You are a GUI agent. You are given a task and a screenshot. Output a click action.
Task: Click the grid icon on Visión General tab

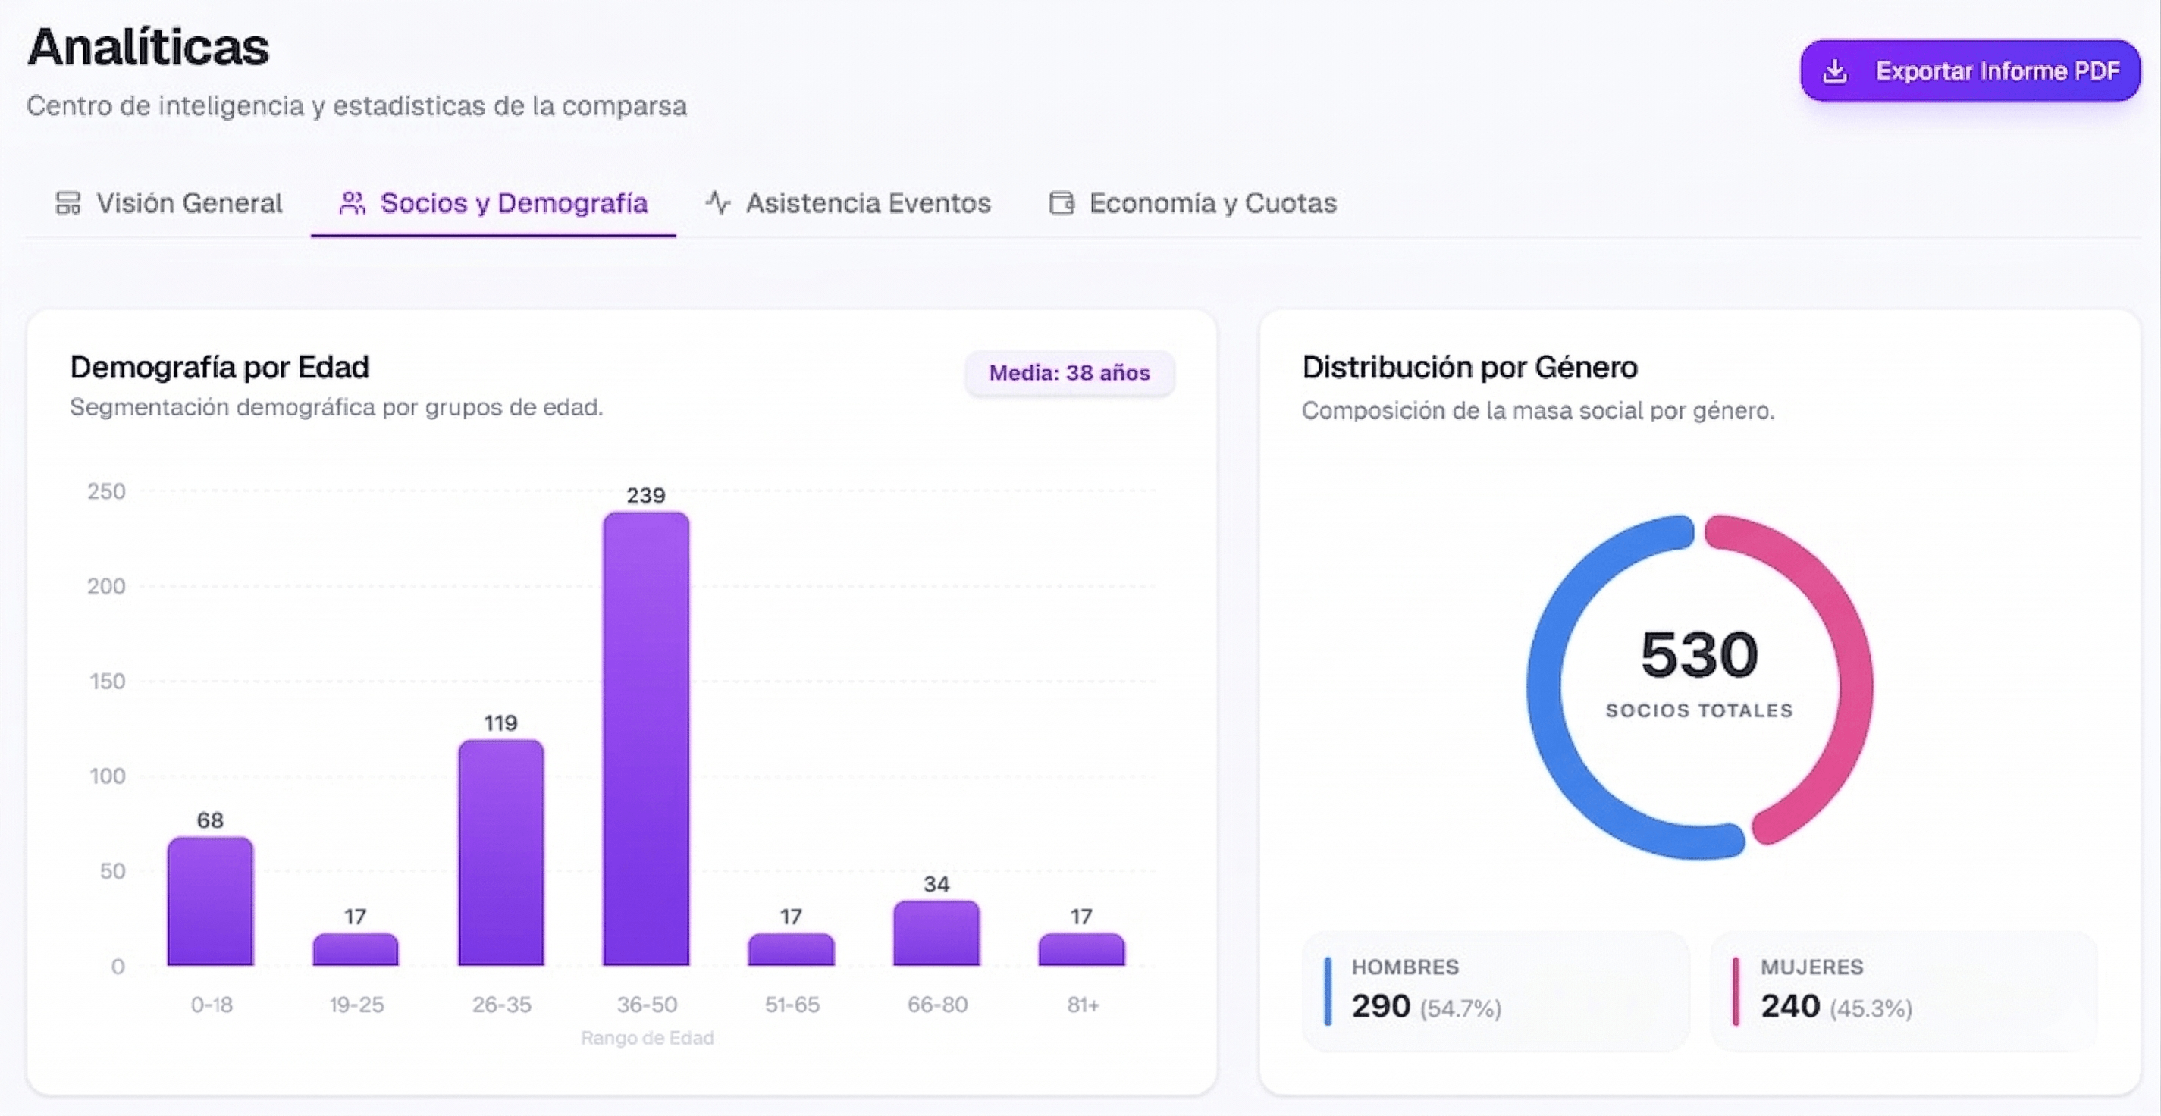tap(68, 202)
